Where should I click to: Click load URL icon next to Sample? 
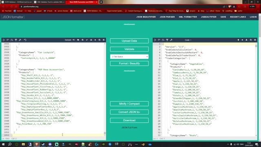(74, 40)
